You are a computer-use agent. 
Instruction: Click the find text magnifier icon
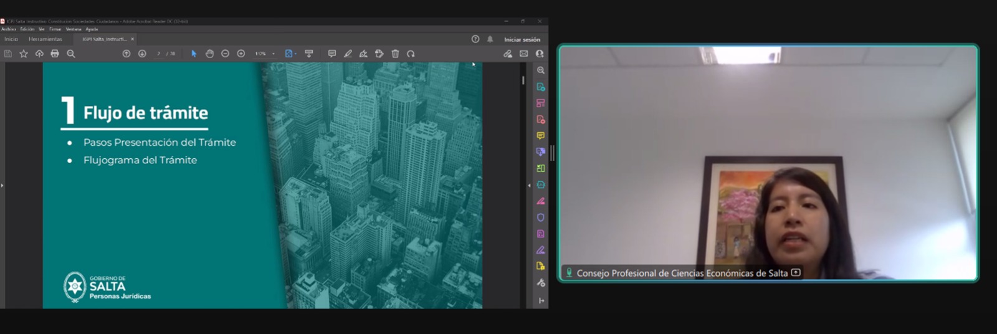point(71,54)
